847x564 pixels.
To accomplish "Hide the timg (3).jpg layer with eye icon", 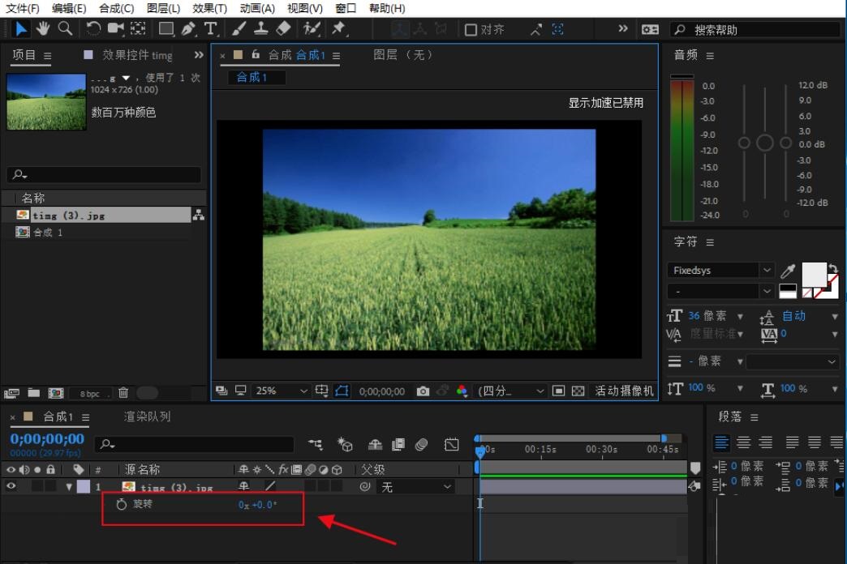I will (x=11, y=487).
